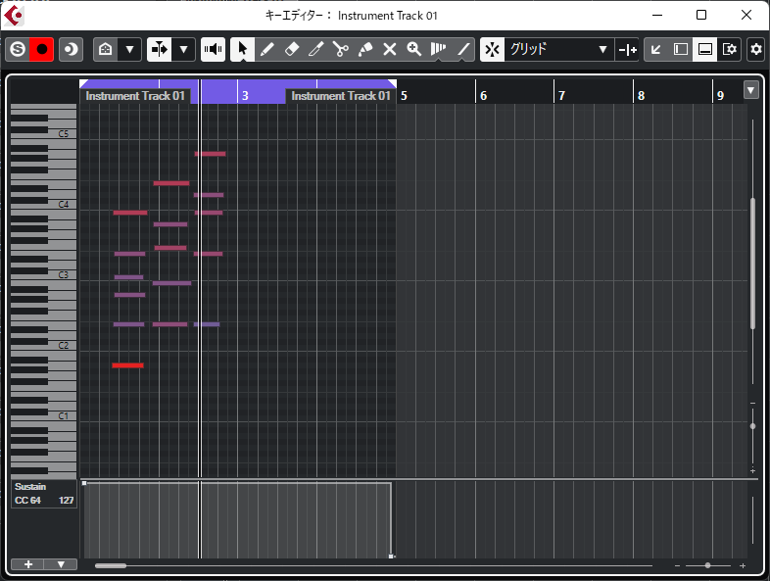Maximize the Key Editor window
This screenshot has height=581, width=770.
pos(701,16)
